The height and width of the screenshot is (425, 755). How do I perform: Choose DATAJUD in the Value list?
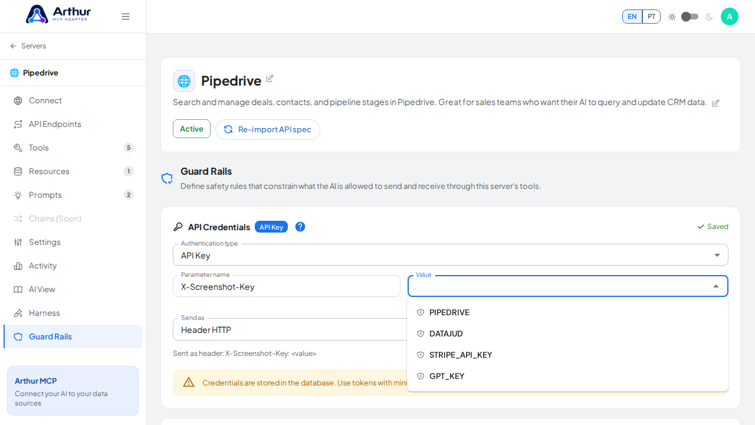pos(567,334)
